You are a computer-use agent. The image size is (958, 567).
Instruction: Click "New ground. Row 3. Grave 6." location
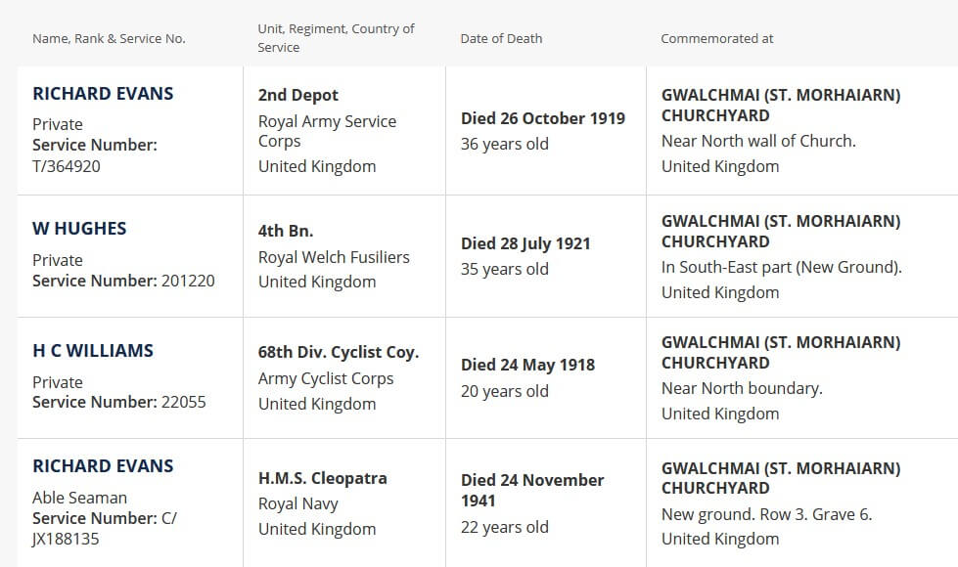766,513
